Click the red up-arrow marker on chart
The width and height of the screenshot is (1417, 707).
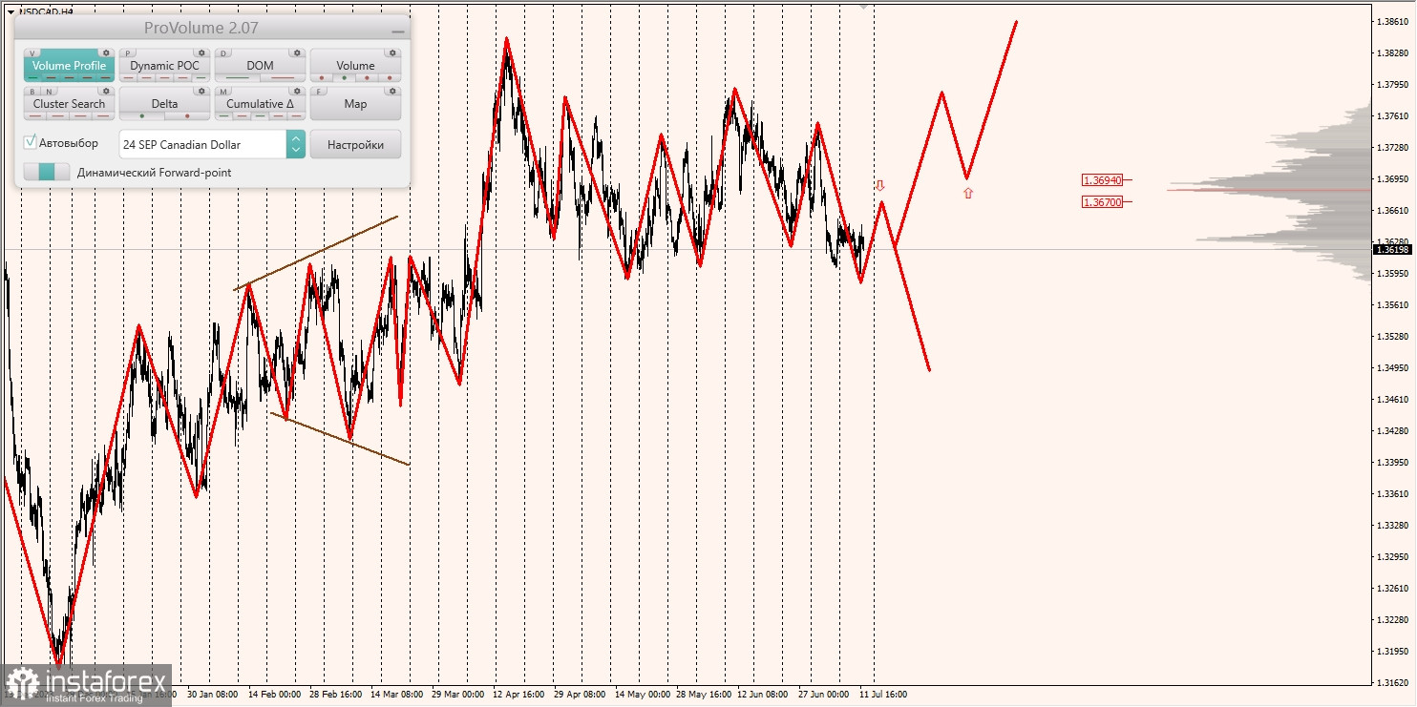[968, 193]
